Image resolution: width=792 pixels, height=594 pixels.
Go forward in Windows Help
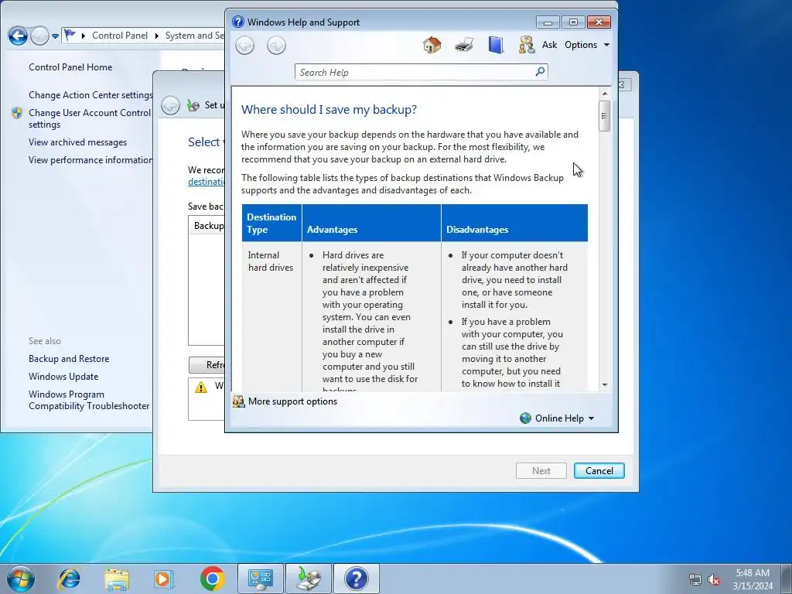pyautogui.click(x=276, y=46)
